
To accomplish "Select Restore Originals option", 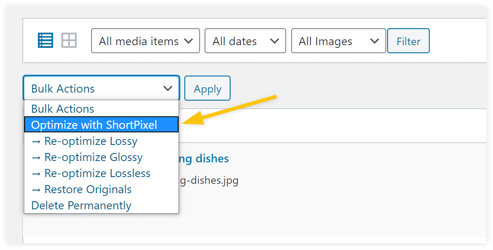I will tap(101, 189).
